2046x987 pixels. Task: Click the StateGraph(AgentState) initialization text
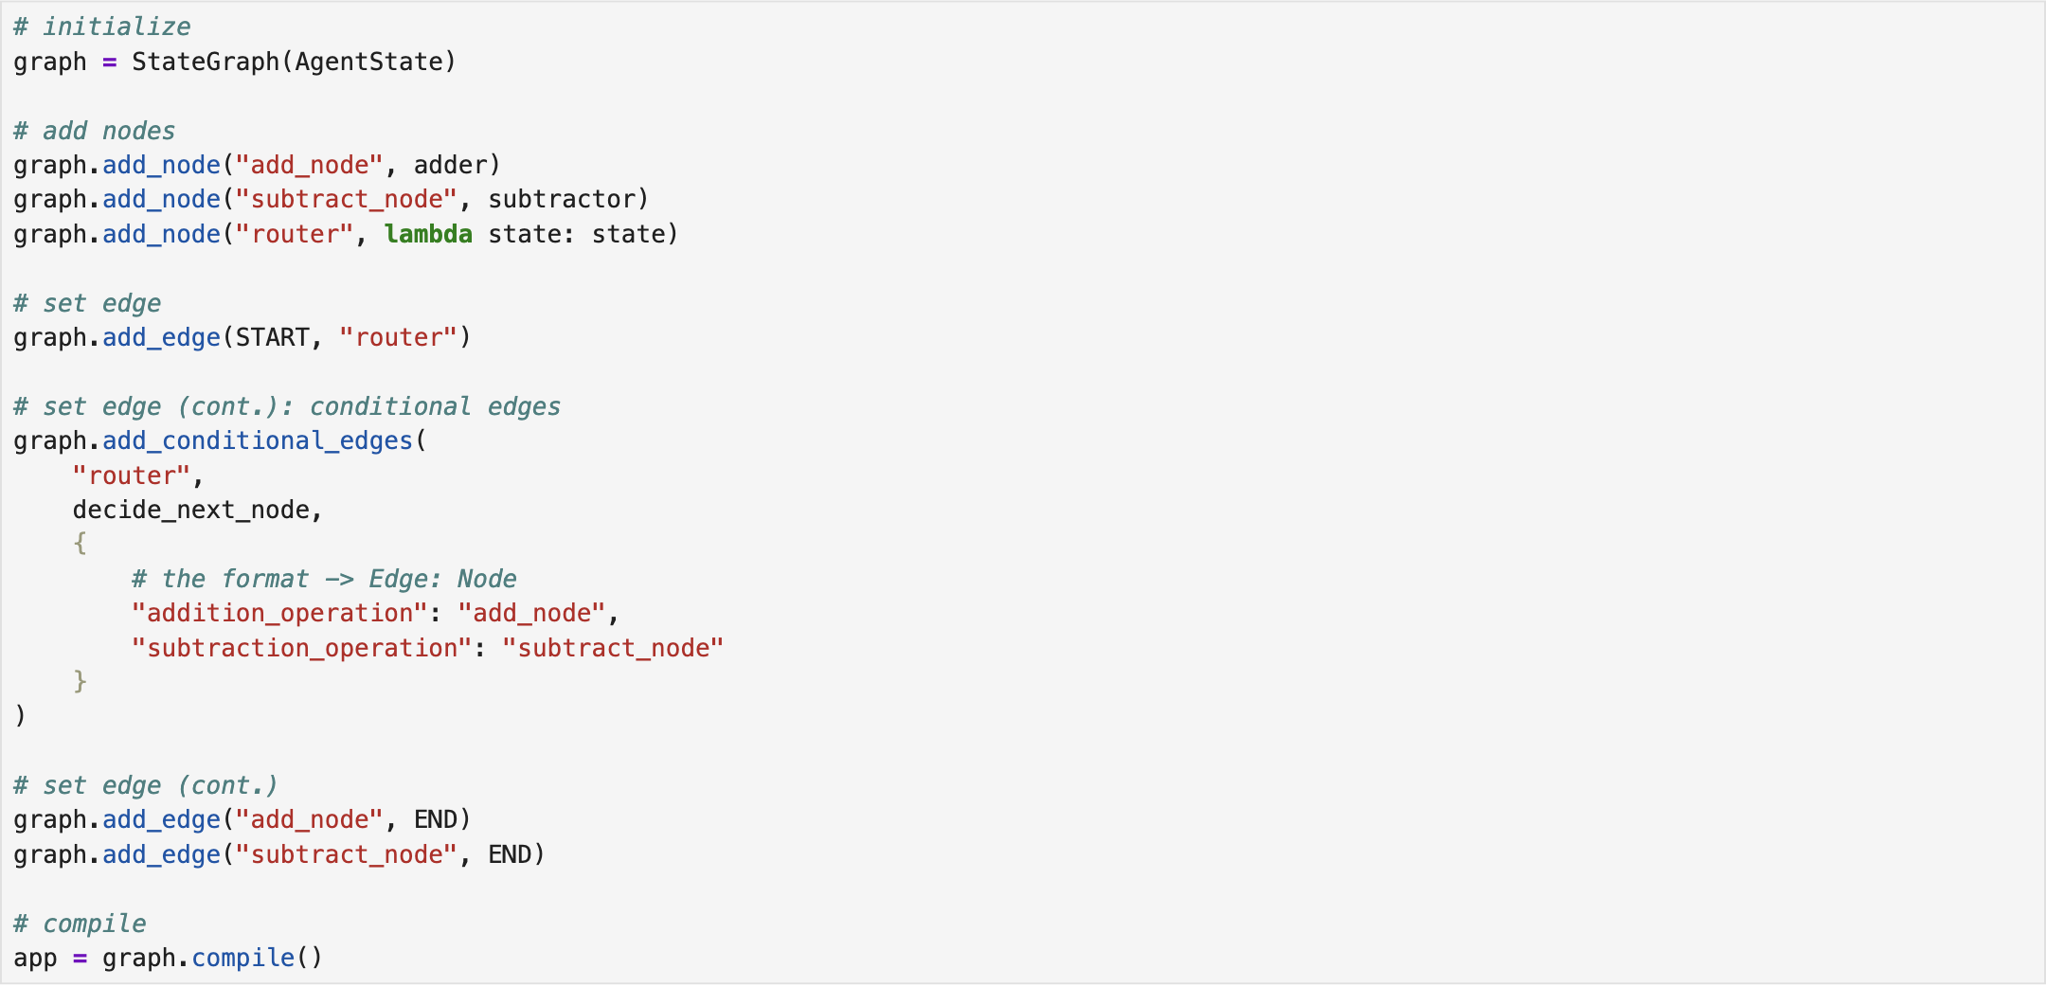294,63
